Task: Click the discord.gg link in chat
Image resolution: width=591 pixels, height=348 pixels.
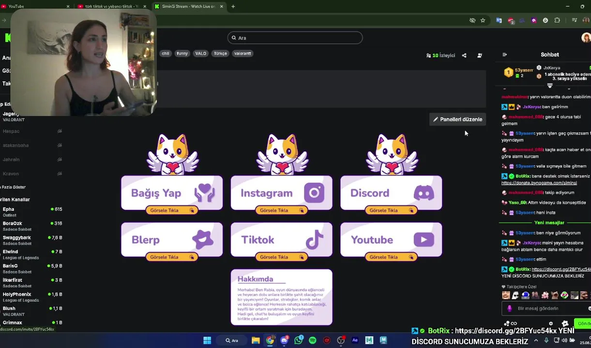Action: tap(561, 269)
